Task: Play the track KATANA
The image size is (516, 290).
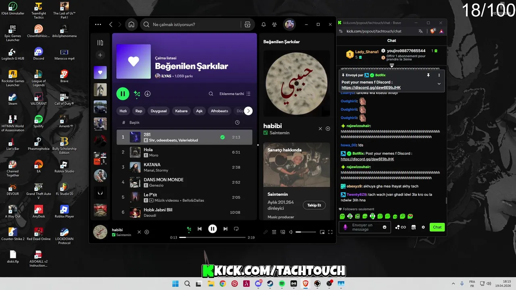Action: click(x=184, y=167)
